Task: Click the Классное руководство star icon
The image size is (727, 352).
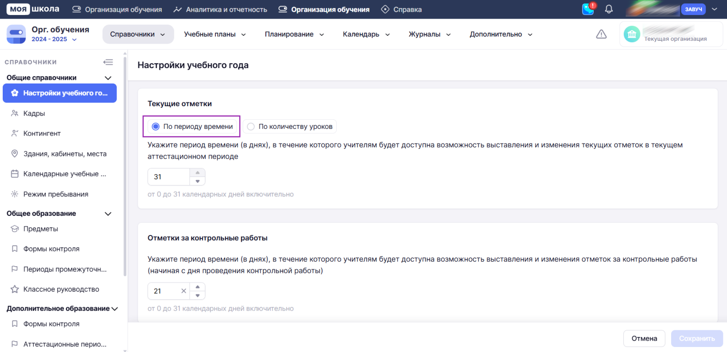Action: tap(15, 289)
